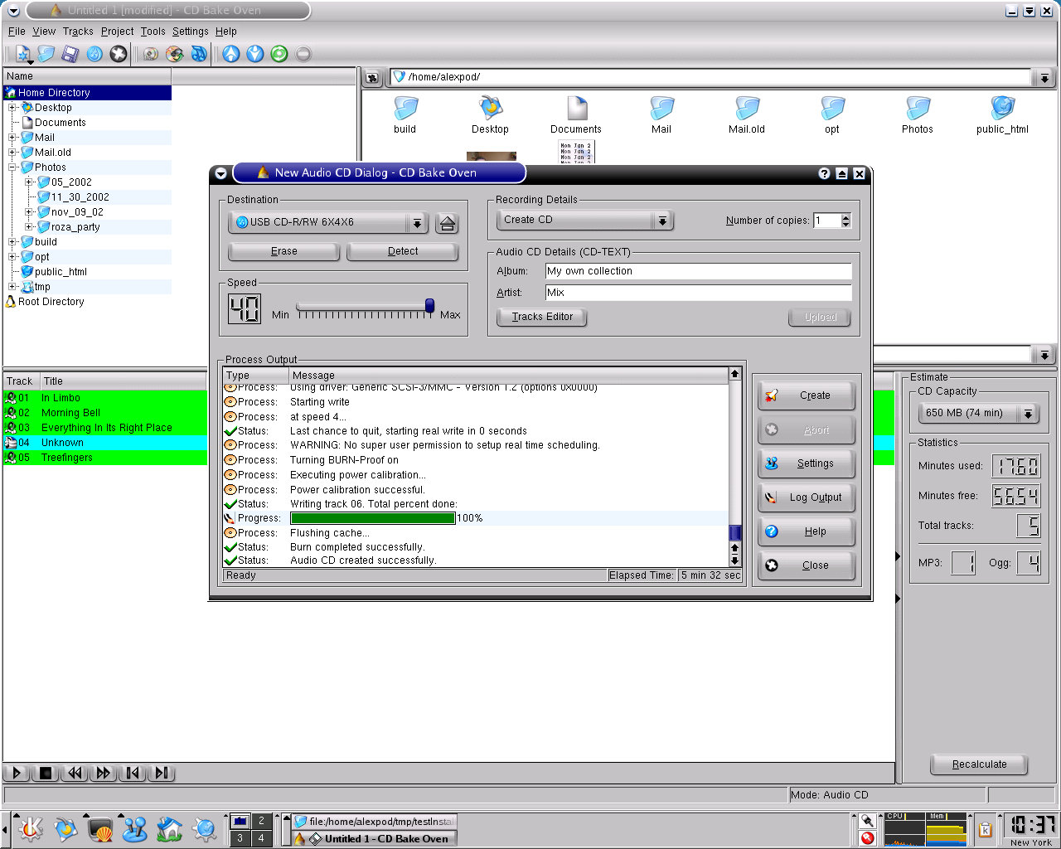Open the KDE start menu icon
The height and width of the screenshot is (849, 1061).
coord(31,828)
